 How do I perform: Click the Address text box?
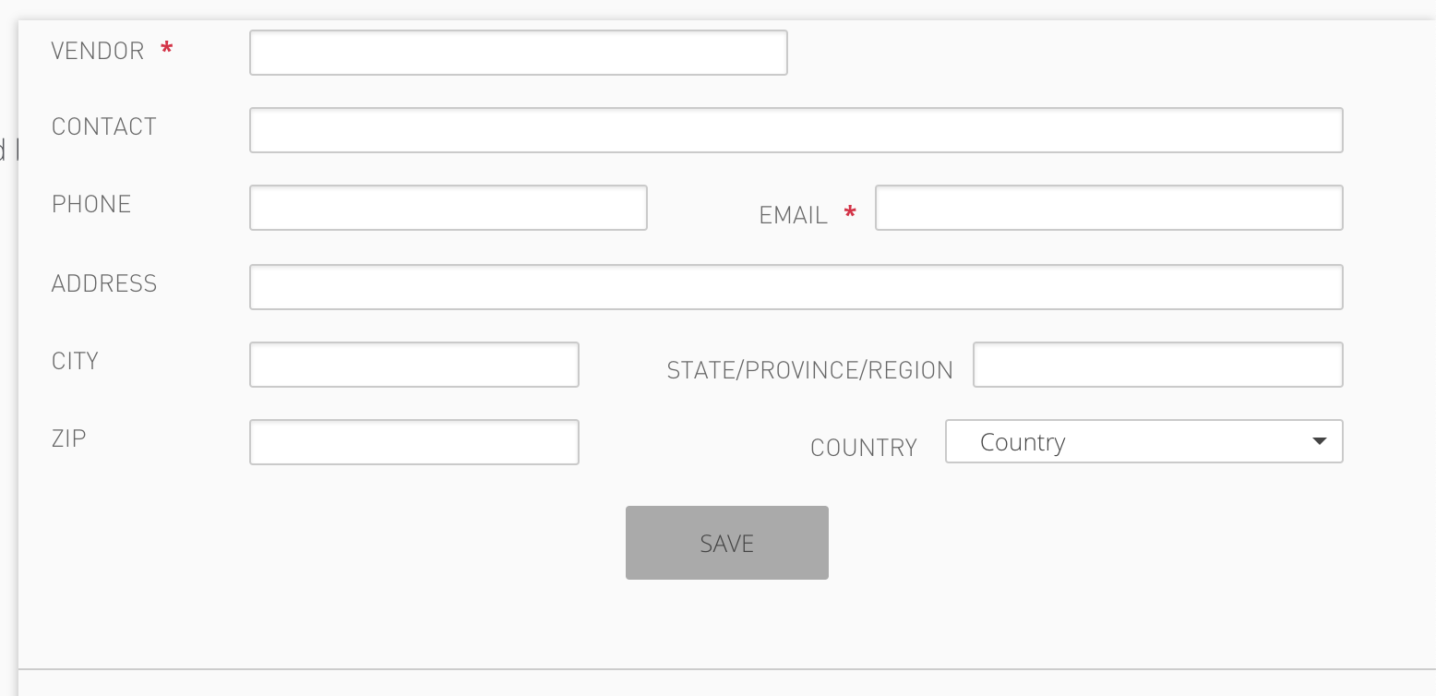[x=796, y=287]
